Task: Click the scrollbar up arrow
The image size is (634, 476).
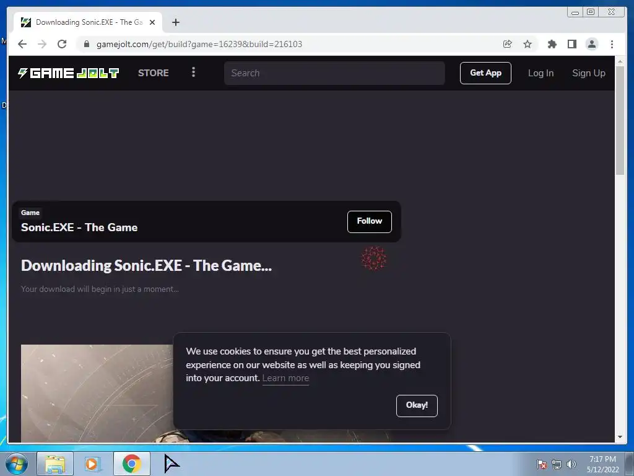Action: [x=620, y=61]
